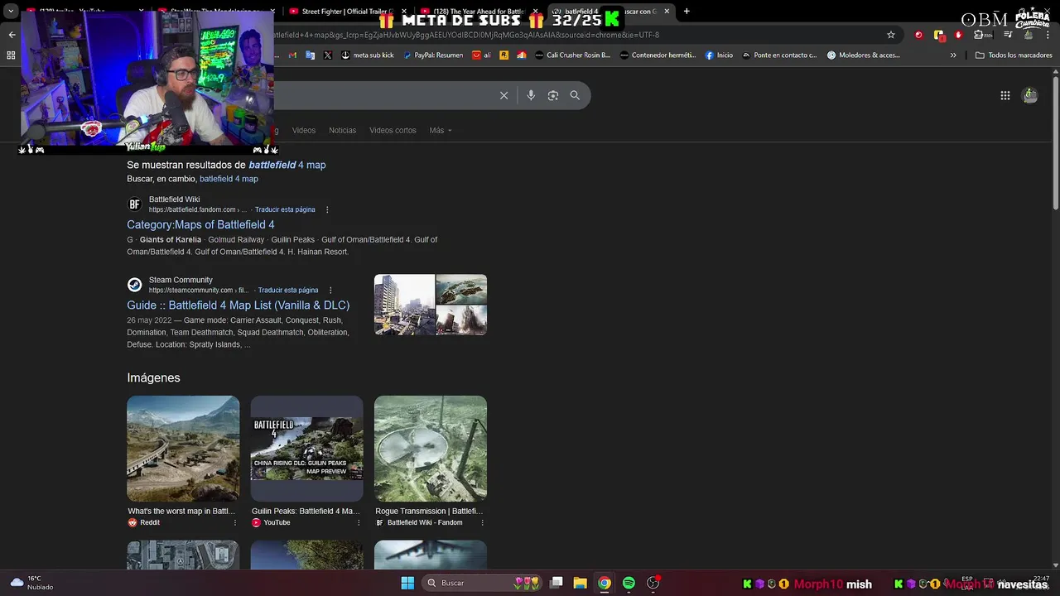Open the Steam guide map thumbnail collage

tap(431, 305)
